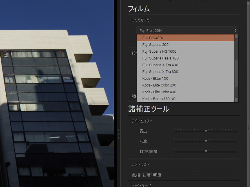
Task: Pick Kodak Ektar 100 film
Action: pyautogui.click(x=186, y=79)
